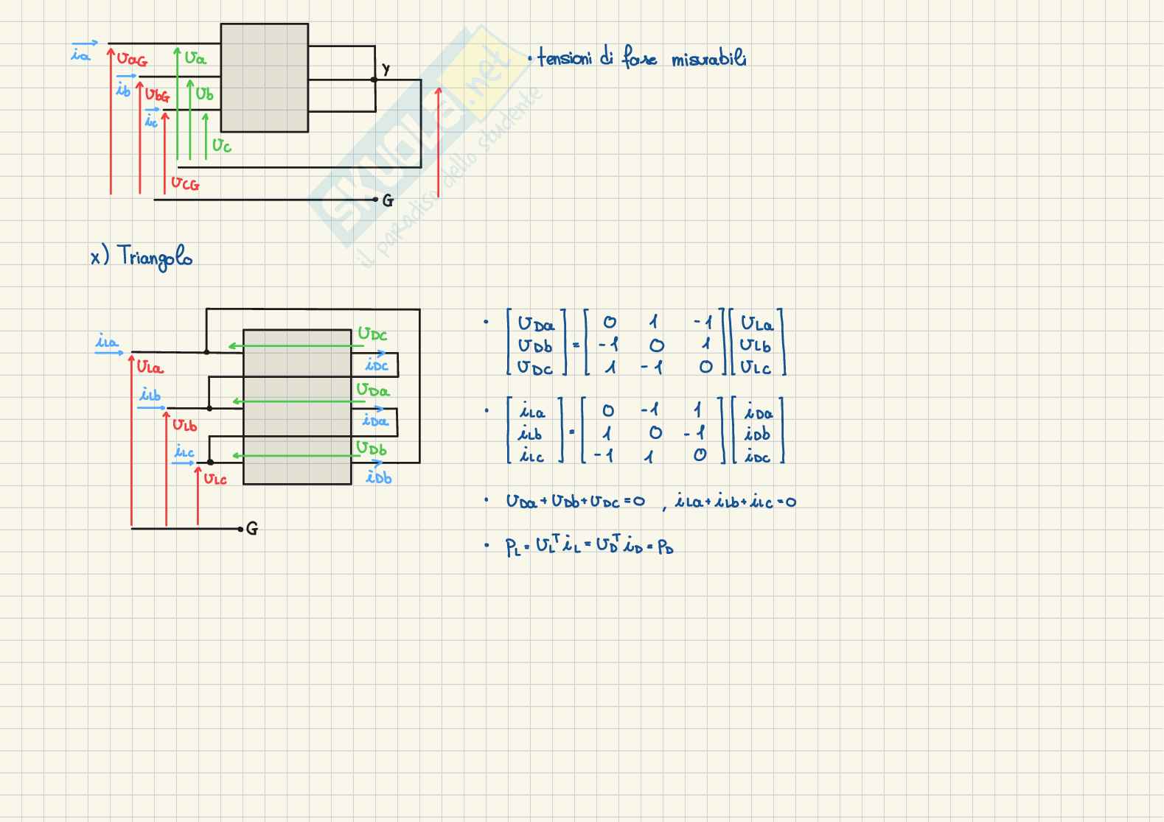Click the blue 'ic' current label

tap(151, 119)
